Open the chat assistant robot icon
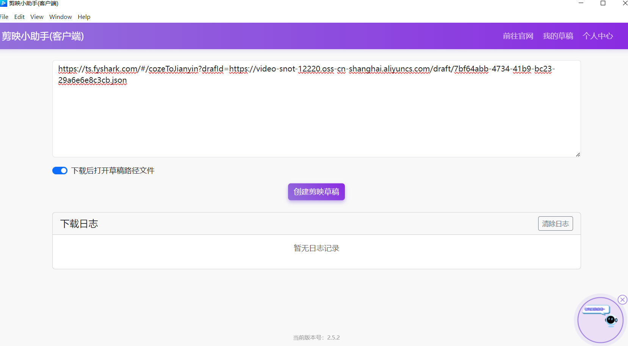Image resolution: width=628 pixels, height=346 pixels. point(601,320)
